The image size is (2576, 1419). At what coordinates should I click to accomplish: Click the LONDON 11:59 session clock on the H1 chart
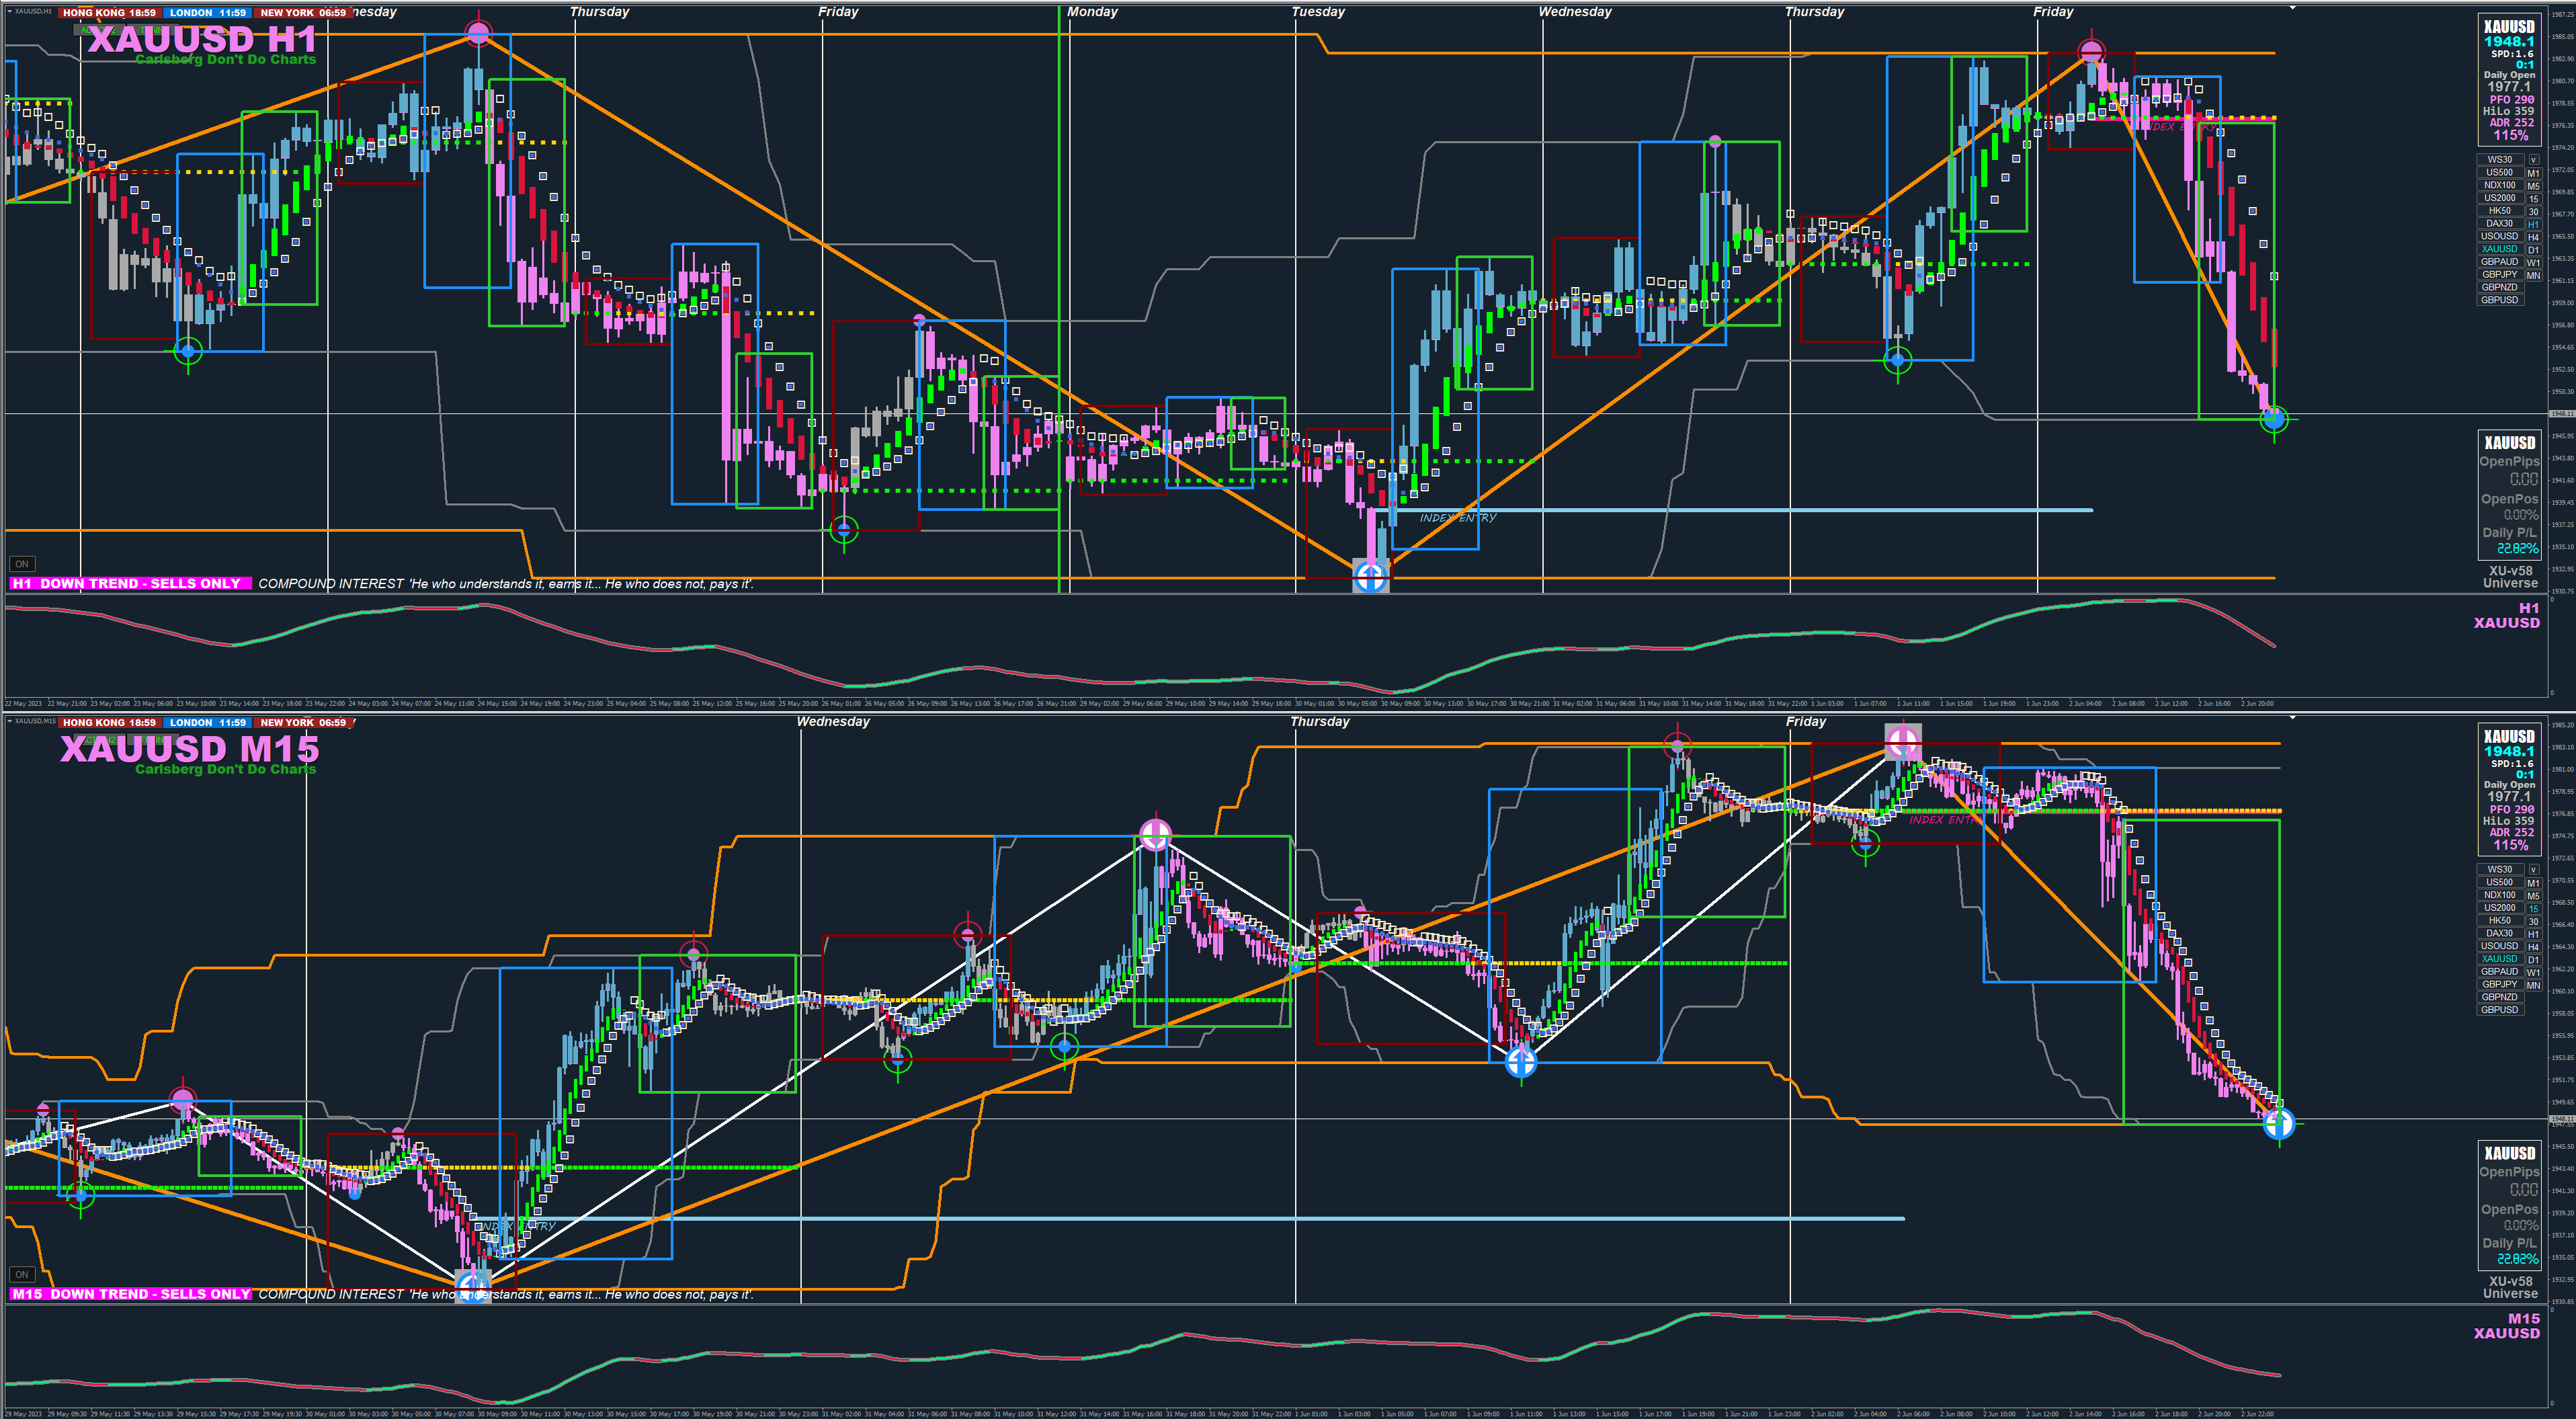click(x=207, y=13)
